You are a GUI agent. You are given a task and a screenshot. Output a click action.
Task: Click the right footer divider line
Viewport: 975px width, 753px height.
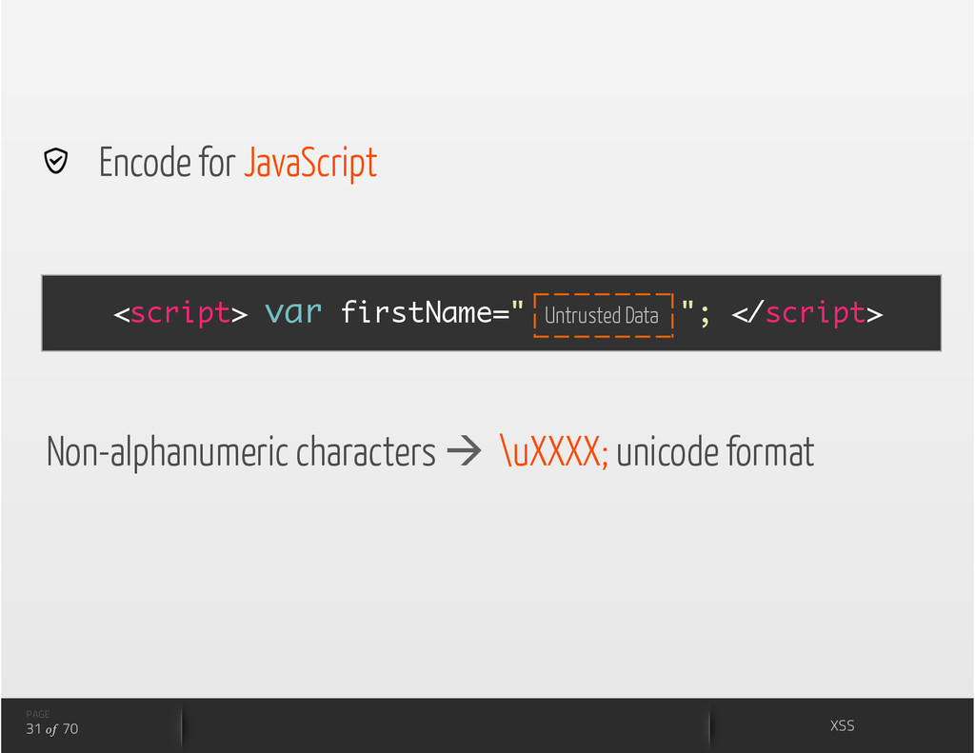709,725
